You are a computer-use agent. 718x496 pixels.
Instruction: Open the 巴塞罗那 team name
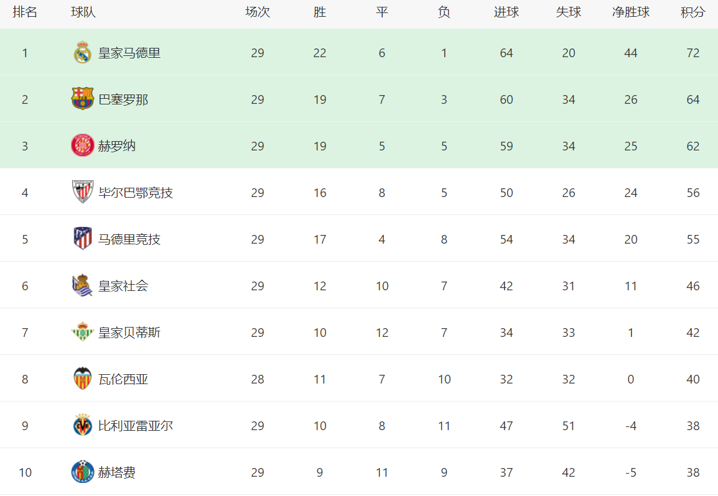[123, 99]
